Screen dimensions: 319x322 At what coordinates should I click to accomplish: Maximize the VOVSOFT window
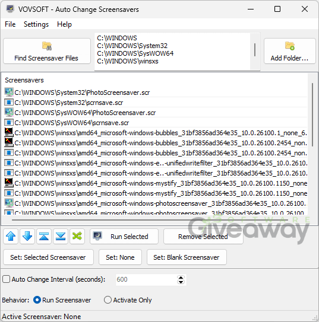277,9
